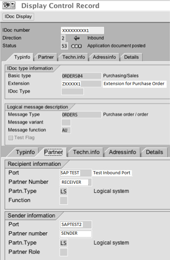Click the Basic type ORDERS04 field
170x260 pixels.
81,76
